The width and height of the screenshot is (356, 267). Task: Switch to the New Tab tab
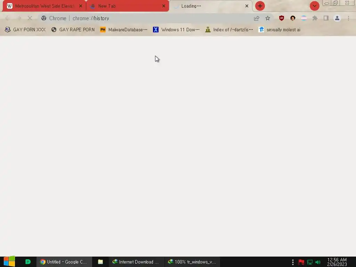click(x=127, y=6)
